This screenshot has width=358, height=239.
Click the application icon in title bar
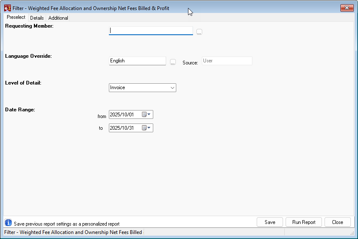click(x=8, y=8)
